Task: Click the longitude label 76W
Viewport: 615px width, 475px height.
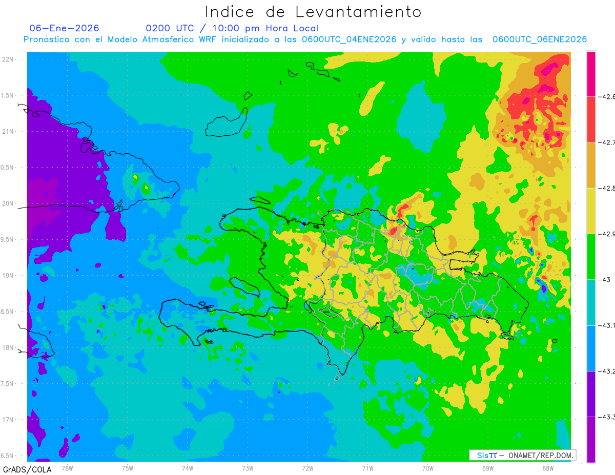Action: 67,468
